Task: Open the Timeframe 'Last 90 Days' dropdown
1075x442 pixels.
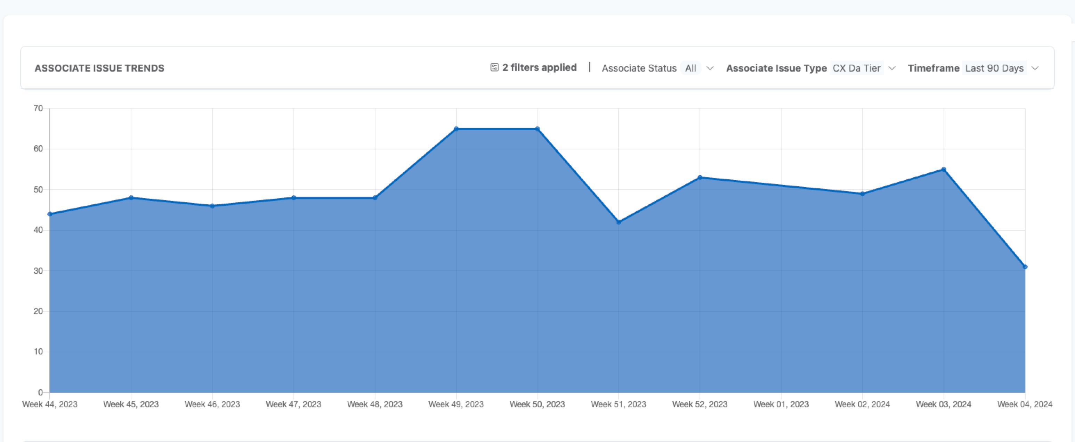Action: point(994,68)
